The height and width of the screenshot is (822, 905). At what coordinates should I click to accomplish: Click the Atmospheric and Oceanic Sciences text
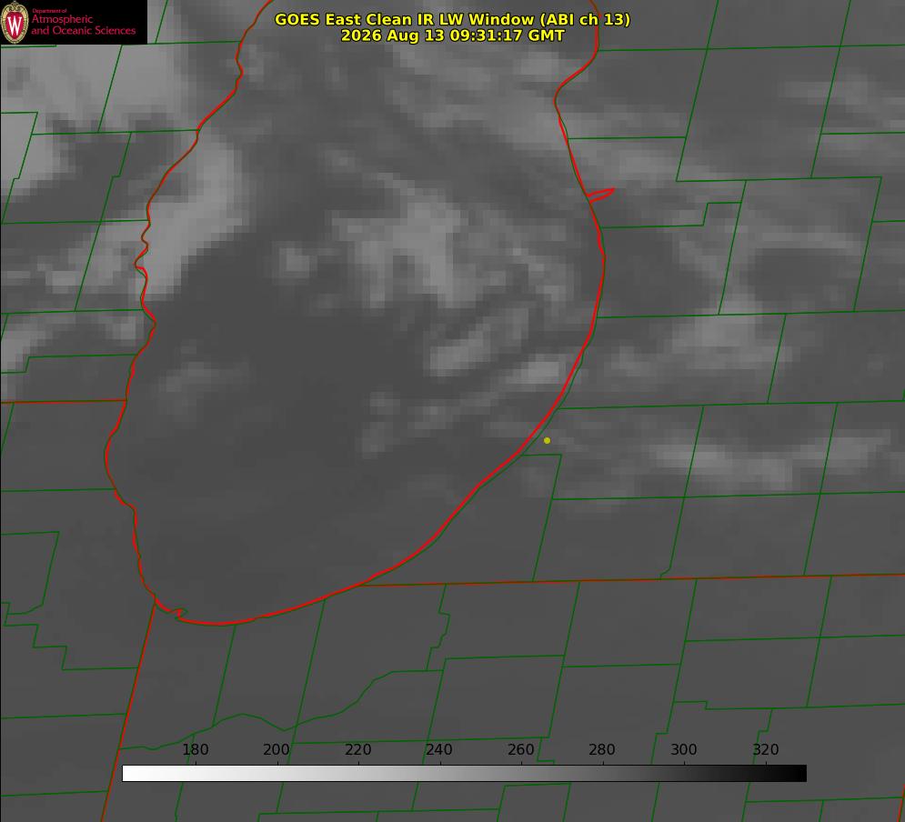pos(83,25)
